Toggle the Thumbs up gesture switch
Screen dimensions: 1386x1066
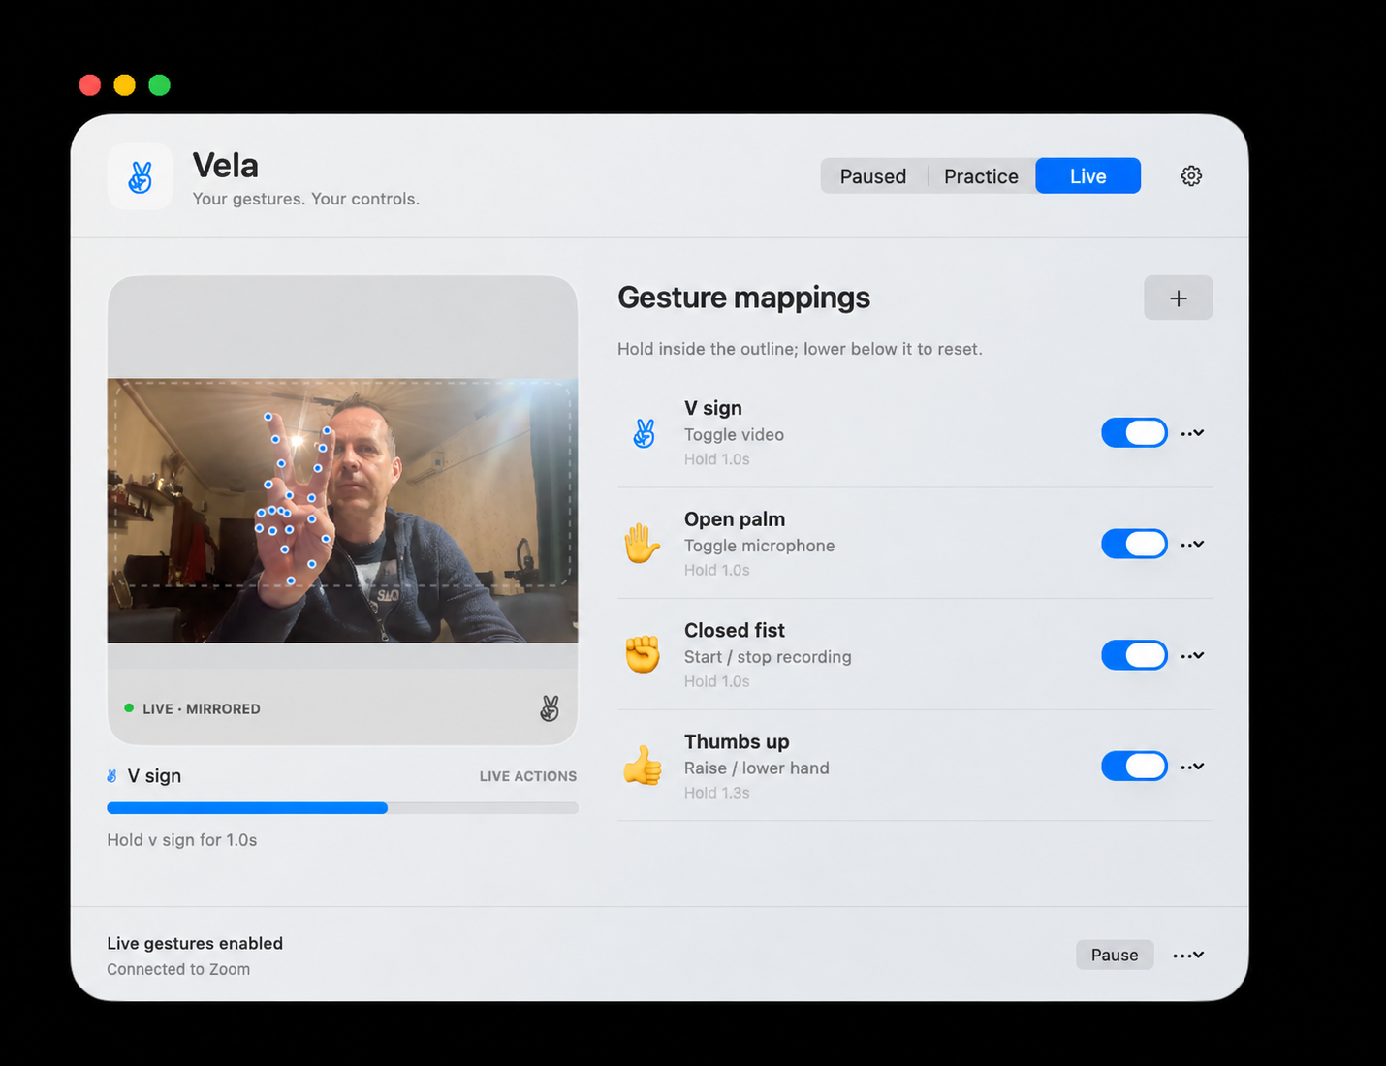click(x=1134, y=766)
